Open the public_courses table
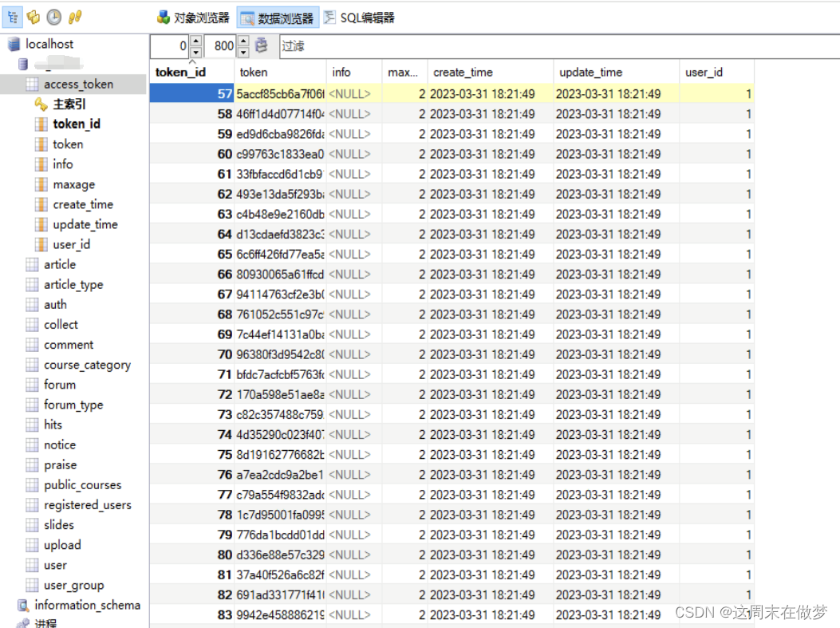Viewport: 840px width, 628px height. pyautogui.click(x=82, y=485)
